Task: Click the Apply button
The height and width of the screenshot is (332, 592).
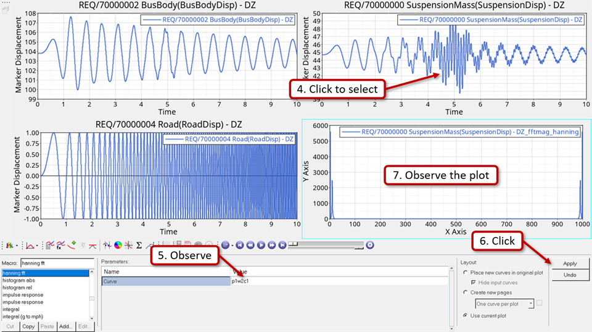Action: pyautogui.click(x=569, y=264)
